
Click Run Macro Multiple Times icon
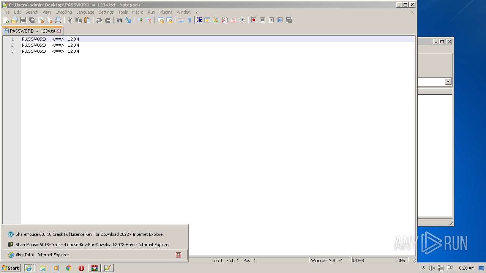click(x=280, y=20)
